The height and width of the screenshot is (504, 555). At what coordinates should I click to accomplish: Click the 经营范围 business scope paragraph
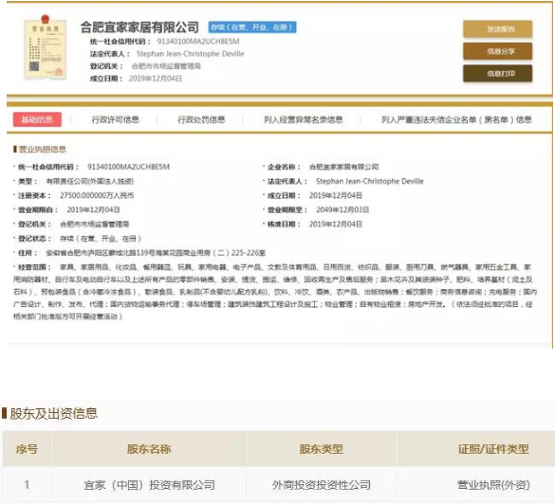(275, 292)
